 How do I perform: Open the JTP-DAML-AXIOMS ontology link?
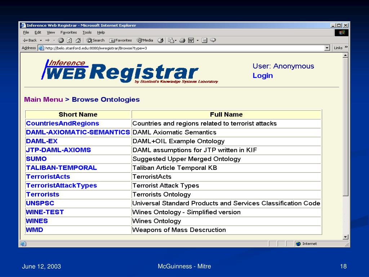point(58,150)
